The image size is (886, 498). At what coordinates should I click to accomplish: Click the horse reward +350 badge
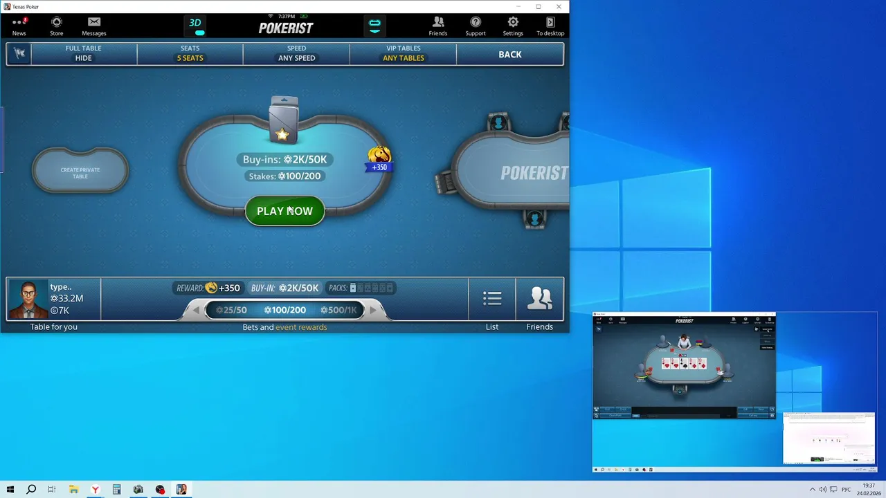(379, 159)
